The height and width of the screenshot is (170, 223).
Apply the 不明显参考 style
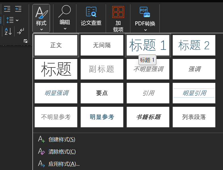[56, 117]
